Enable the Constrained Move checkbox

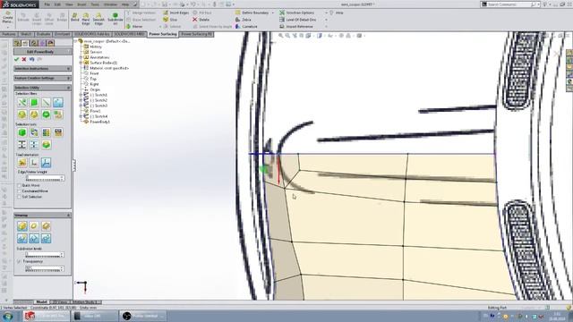click(20, 191)
